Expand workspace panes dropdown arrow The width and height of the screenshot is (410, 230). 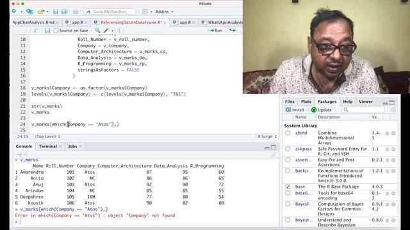click(151, 11)
